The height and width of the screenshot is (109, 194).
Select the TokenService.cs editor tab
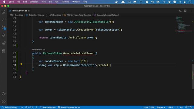click(19, 11)
